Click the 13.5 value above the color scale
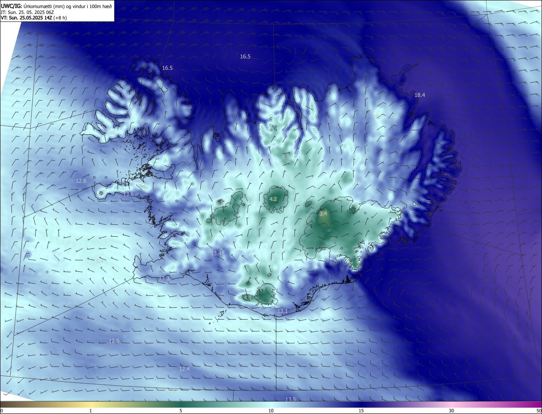The height and width of the screenshot is (414, 542). [290, 399]
